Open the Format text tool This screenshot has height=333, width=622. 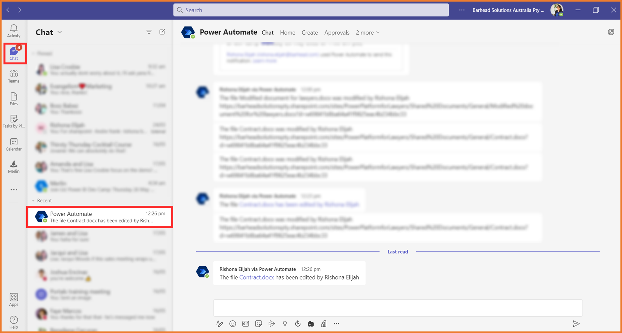pos(219,324)
